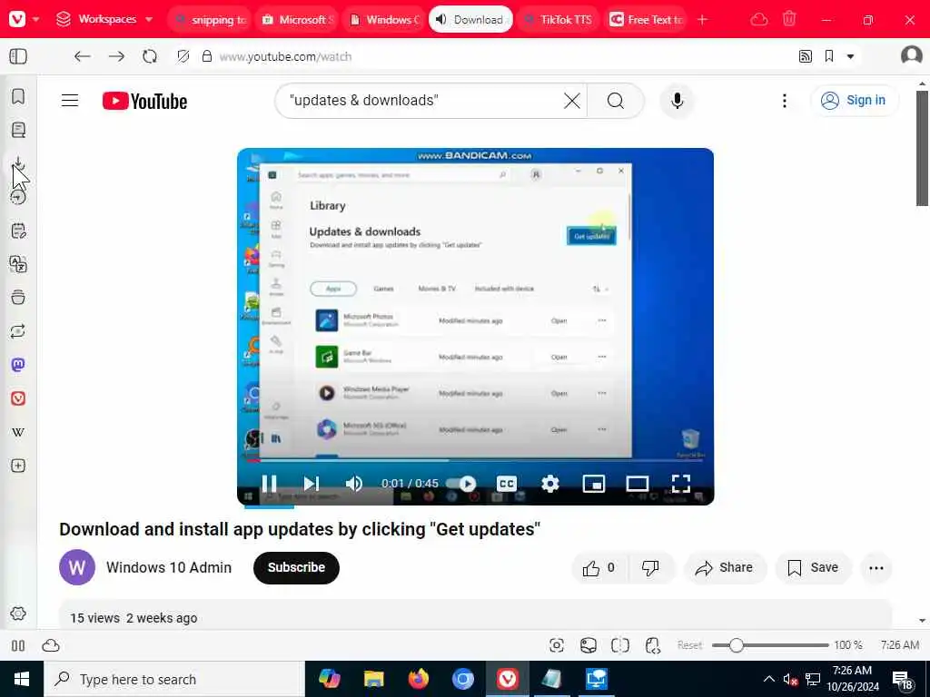
Task: Open Wikipedia web panel
Action: [x=18, y=432]
